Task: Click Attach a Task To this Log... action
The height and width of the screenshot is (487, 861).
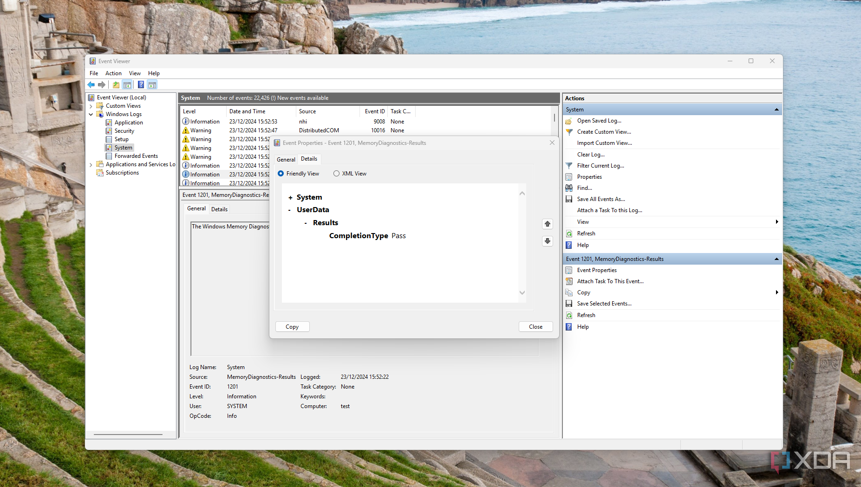Action: pos(609,210)
